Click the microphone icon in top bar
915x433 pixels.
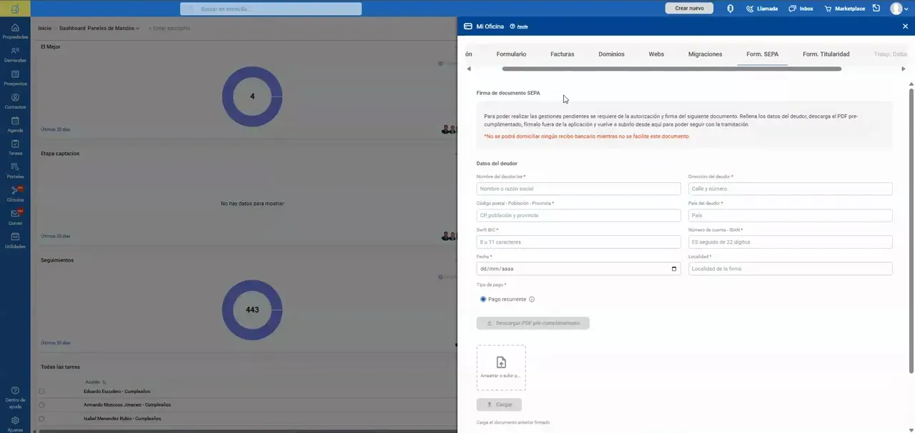pos(730,9)
